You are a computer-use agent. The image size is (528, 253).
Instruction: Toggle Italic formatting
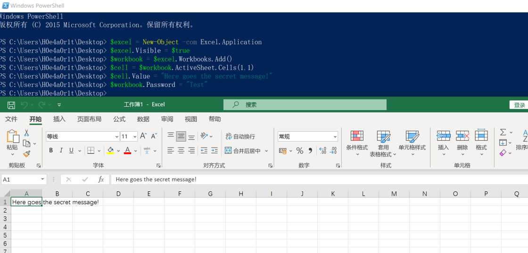coord(61,151)
